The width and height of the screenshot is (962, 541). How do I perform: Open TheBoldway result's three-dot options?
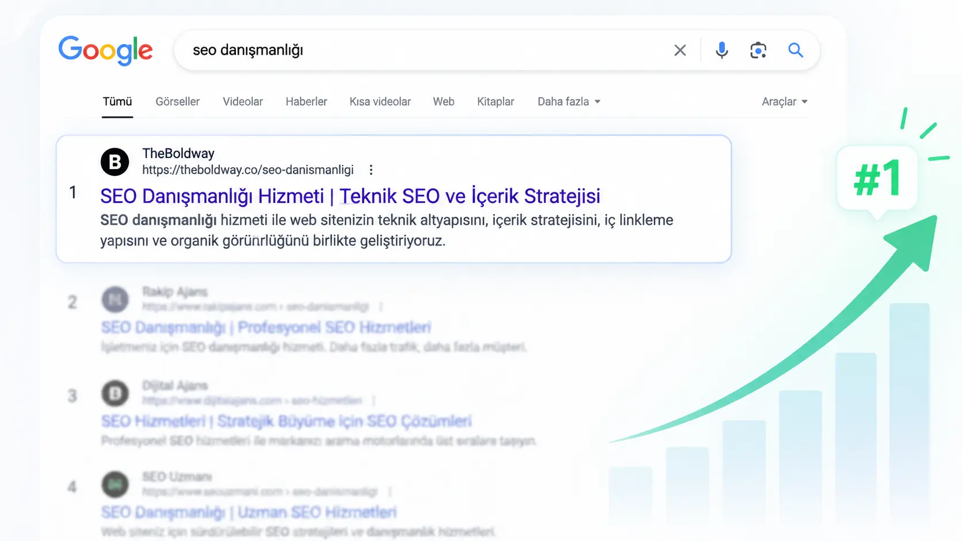coord(371,170)
